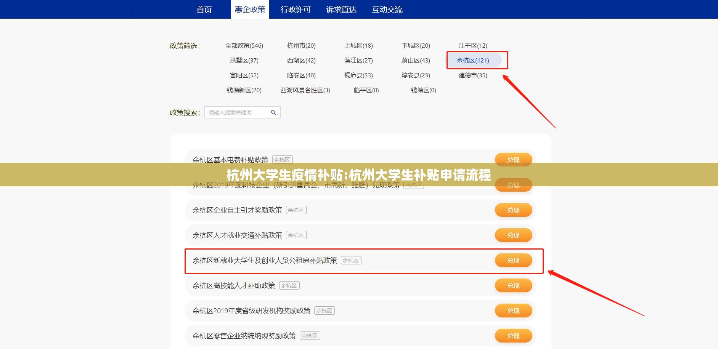The image size is (718, 349).
Task: Choose the 萧山区(43) filter
Action: [416, 60]
